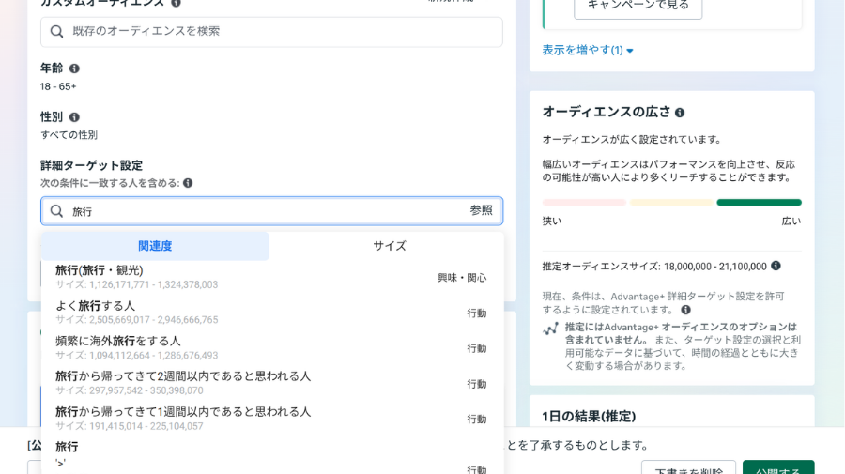845x474 pixels.
Task: Click the すべての性別 value
Action: [x=69, y=135]
